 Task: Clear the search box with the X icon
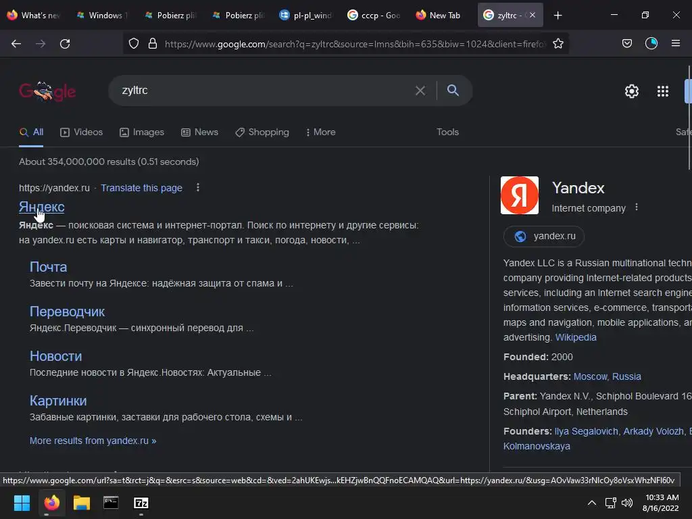420,91
